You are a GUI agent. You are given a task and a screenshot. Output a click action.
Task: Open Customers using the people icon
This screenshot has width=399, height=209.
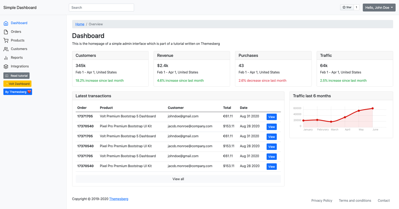[x=5, y=49]
